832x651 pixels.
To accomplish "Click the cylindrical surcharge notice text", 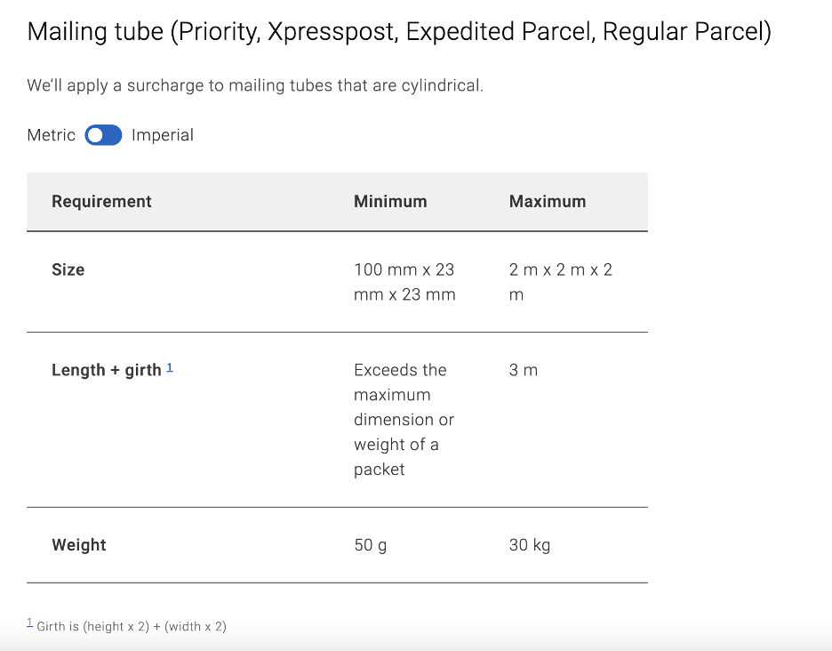I will (255, 86).
